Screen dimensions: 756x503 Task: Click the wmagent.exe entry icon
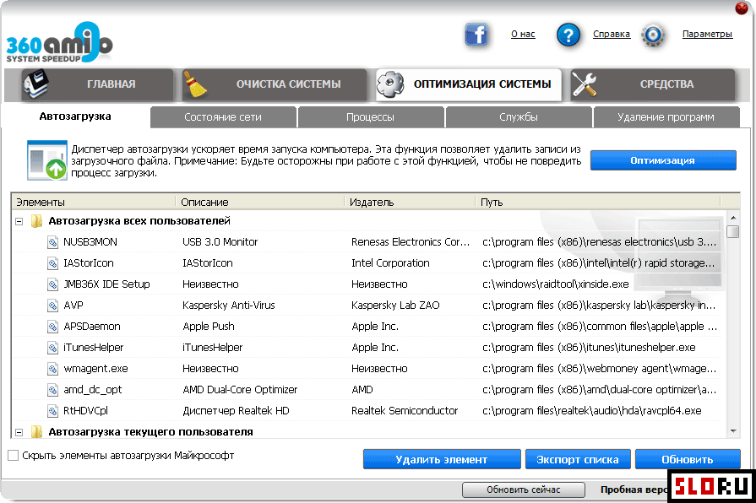coord(52,369)
